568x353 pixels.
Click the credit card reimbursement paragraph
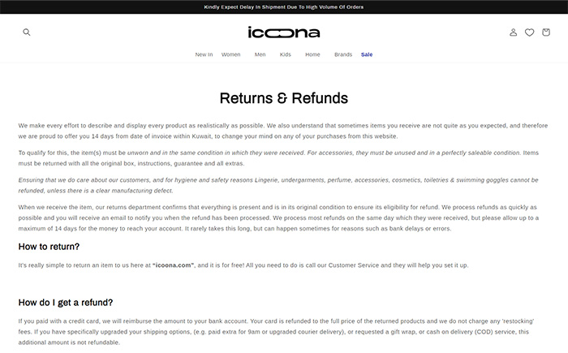pyautogui.click(x=277, y=332)
